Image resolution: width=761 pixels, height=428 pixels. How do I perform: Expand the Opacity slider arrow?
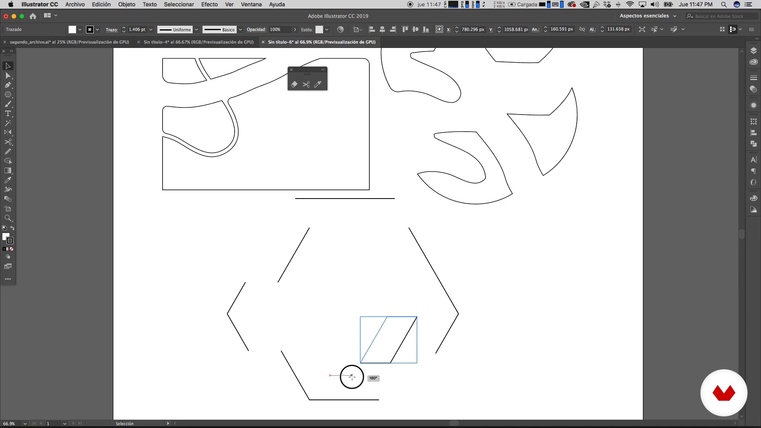click(295, 30)
